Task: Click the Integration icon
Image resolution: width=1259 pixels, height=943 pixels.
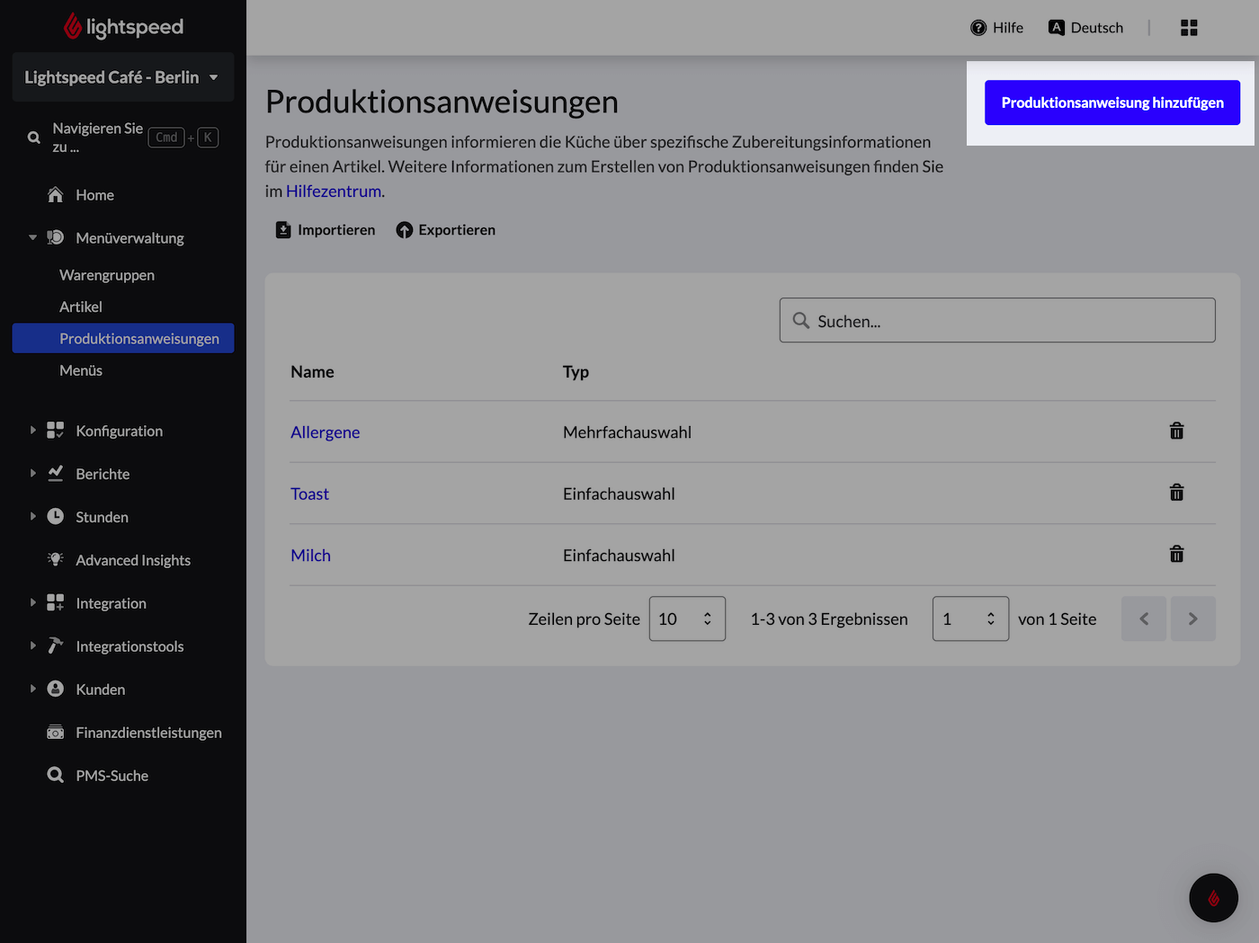Action: pyautogui.click(x=56, y=602)
